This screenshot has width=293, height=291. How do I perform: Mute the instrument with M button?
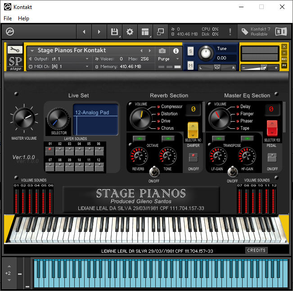click(x=190, y=65)
